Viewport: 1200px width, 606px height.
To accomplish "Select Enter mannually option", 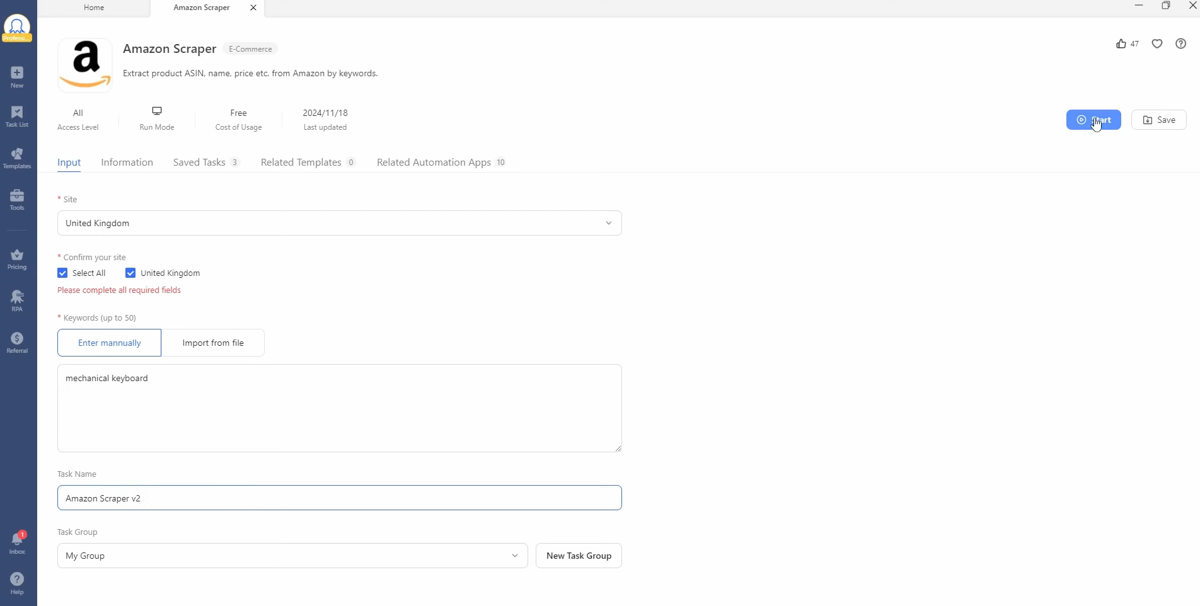I will click(x=109, y=343).
